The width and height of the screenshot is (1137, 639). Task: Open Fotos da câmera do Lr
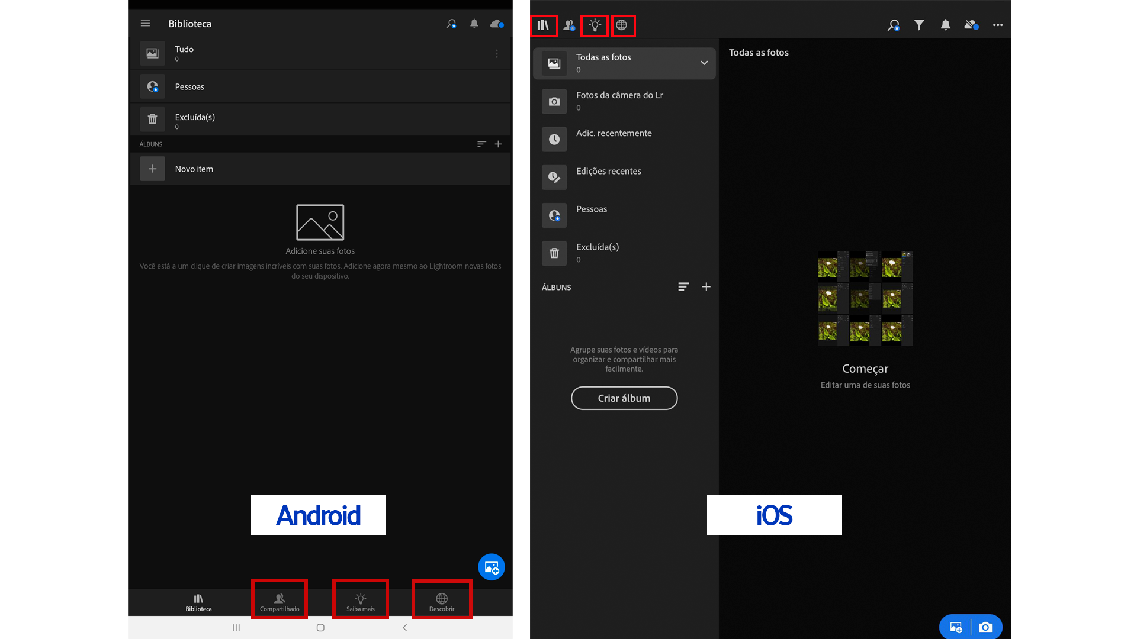[624, 101]
